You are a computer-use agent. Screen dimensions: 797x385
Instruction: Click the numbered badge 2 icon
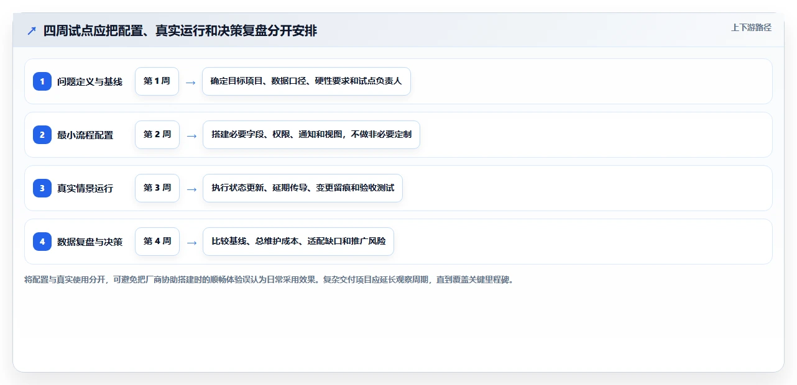(42, 135)
